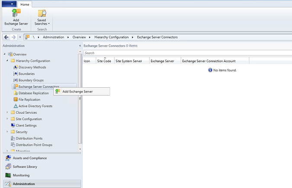292x188 pixels.
Task: Click the Boundary Groups label
Action: pyautogui.click(x=31, y=80)
